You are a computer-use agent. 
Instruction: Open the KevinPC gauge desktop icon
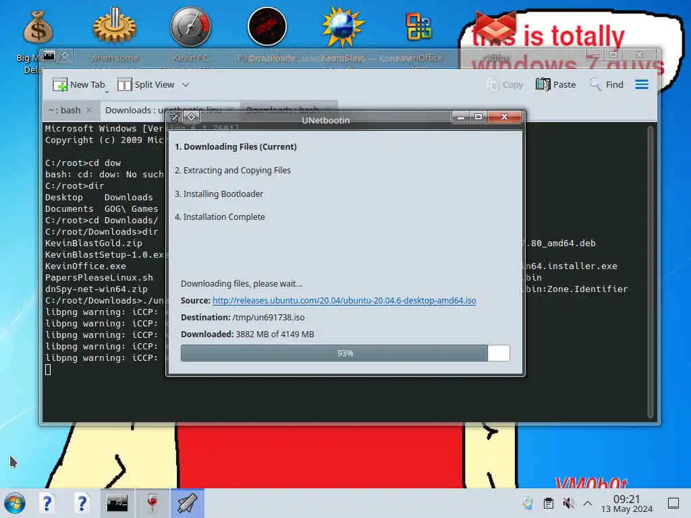190,26
